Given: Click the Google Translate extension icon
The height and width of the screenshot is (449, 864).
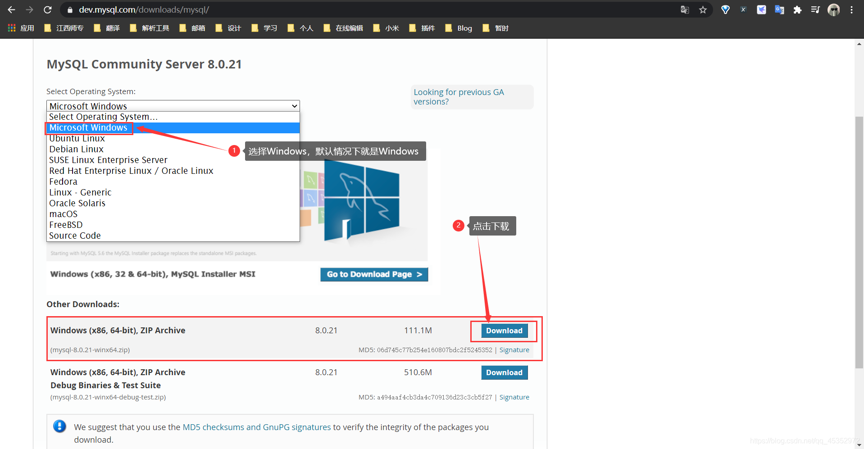Looking at the screenshot, I should [x=779, y=9].
